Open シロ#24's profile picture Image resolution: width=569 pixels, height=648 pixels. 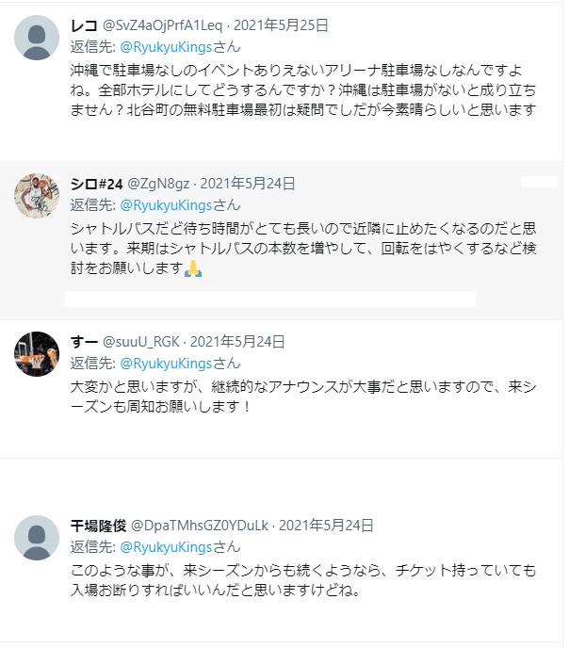coord(38,196)
